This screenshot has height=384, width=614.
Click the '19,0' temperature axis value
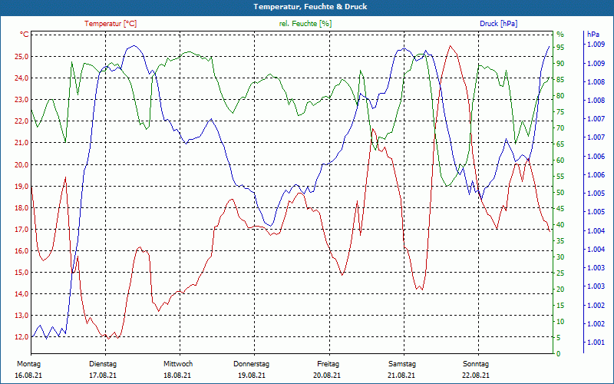[x=21, y=186]
